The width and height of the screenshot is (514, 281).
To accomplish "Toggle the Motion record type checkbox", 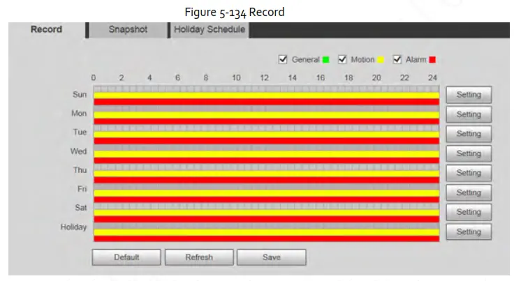I will tap(342, 59).
